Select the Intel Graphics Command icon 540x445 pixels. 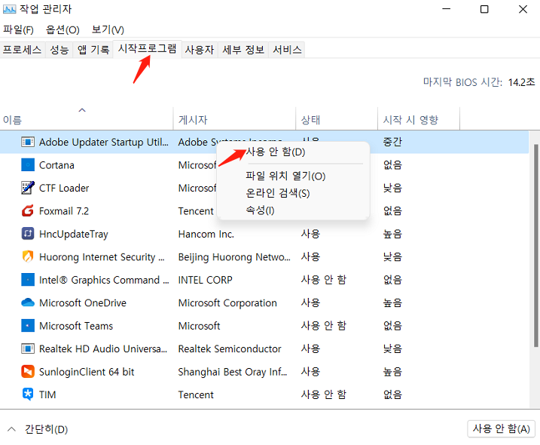pos(28,280)
